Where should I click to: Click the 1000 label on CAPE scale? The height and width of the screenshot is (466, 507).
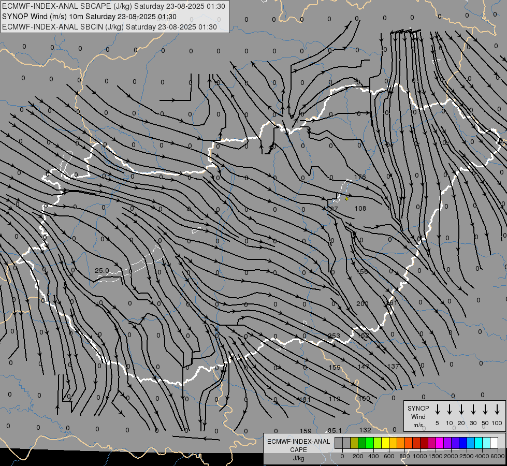pos(419,456)
